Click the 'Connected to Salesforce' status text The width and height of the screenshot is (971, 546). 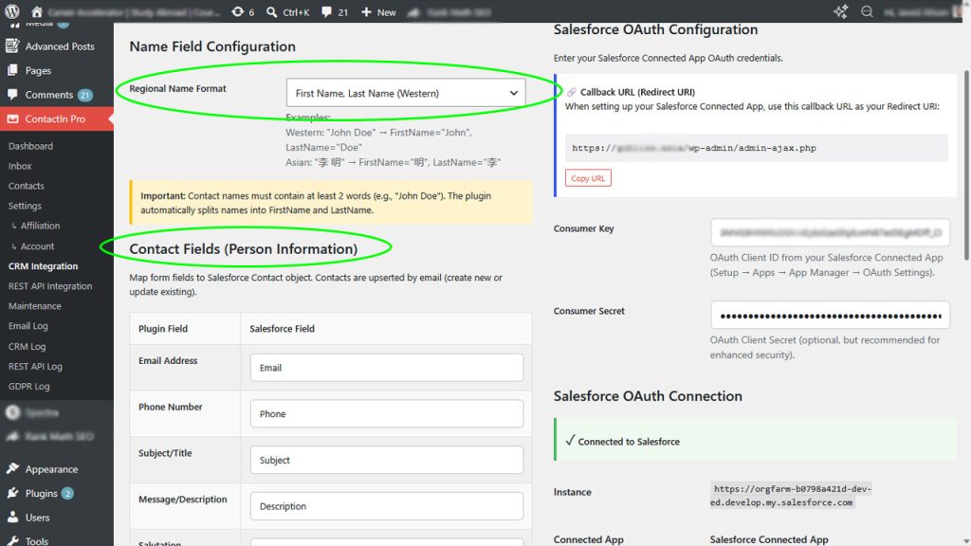click(629, 442)
